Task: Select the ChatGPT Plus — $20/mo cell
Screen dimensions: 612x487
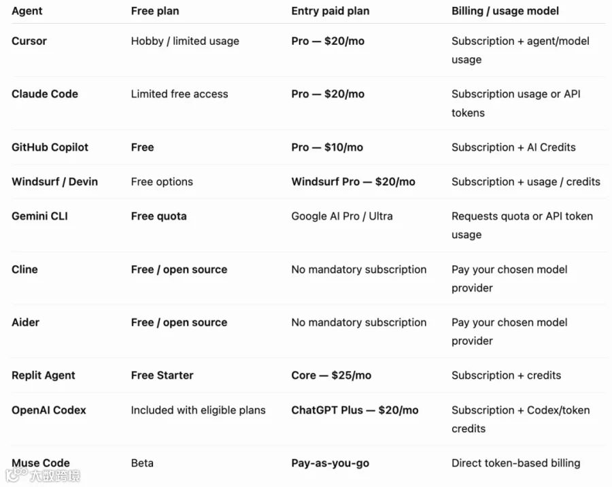Action: (355, 410)
